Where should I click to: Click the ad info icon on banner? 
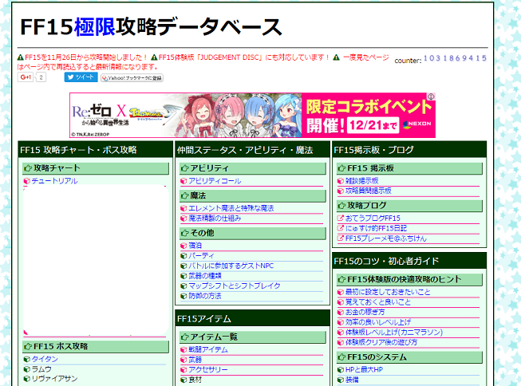[x=431, y=96]
